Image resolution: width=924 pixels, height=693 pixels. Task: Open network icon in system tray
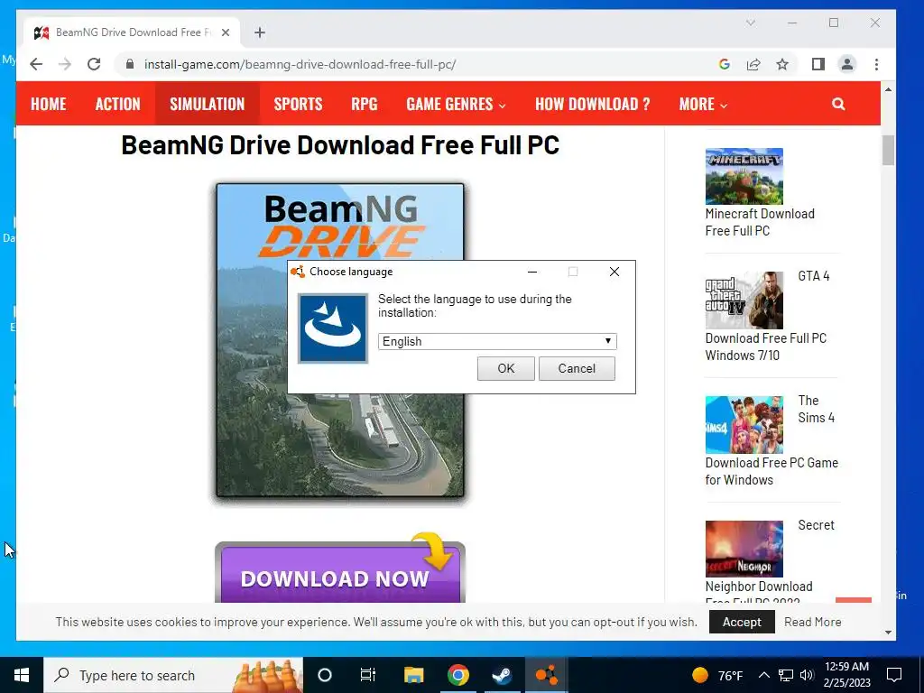[786, 675]
